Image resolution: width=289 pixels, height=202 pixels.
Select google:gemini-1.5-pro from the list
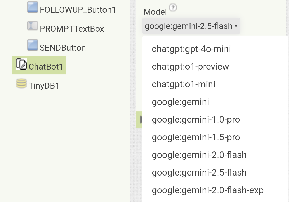click(196, 137)
